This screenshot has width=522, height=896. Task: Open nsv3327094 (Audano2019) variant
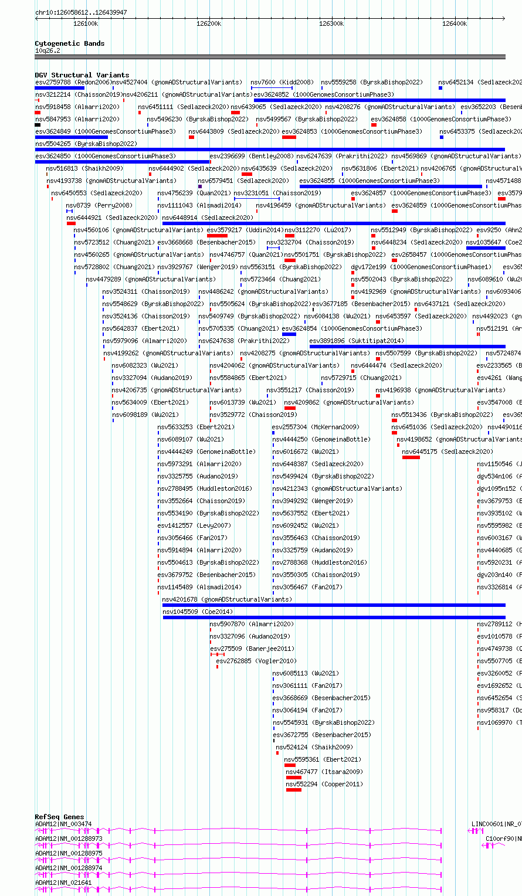tap(152, 378)
